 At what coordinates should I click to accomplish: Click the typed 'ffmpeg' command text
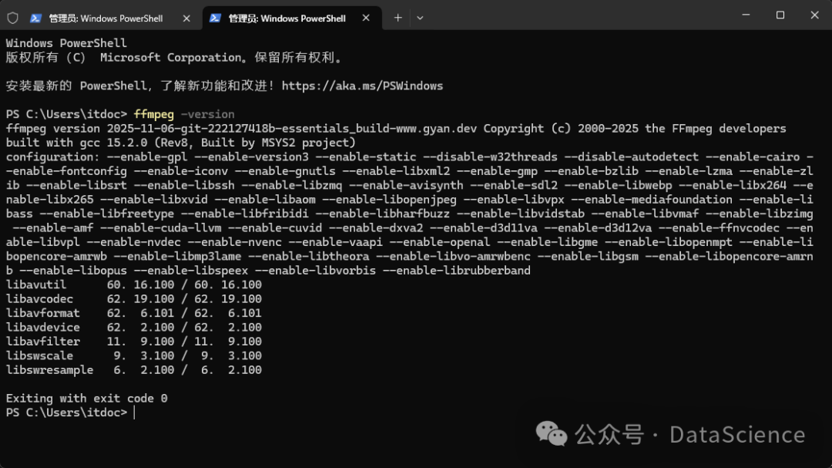pyautogui.click(x=154, y=114)
